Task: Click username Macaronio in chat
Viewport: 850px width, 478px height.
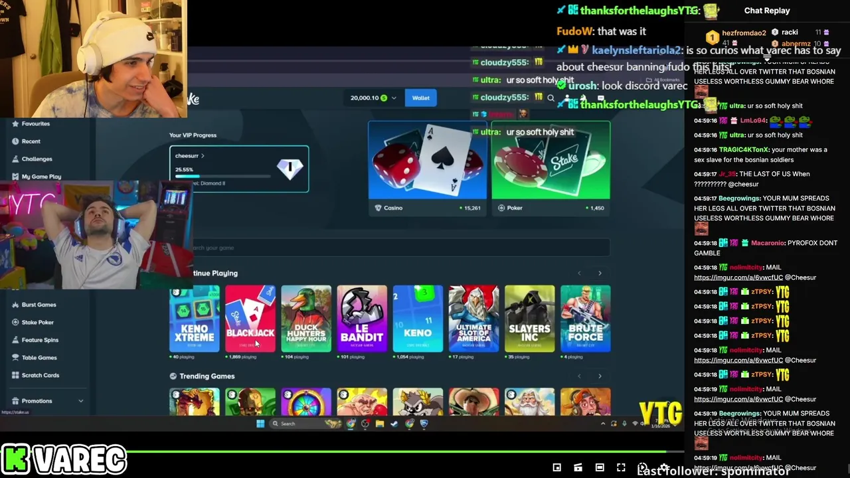Action: tap(767, 243)
